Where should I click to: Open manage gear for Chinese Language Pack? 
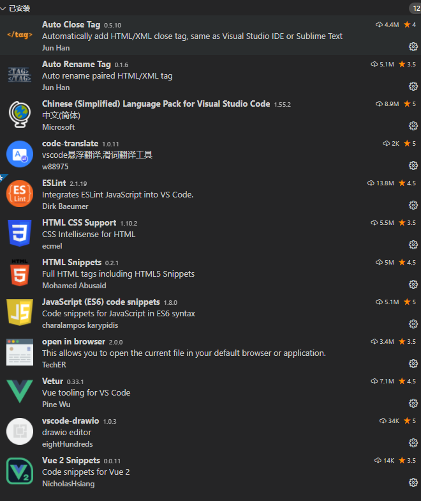pyautogui.click(x=413, y=126)
